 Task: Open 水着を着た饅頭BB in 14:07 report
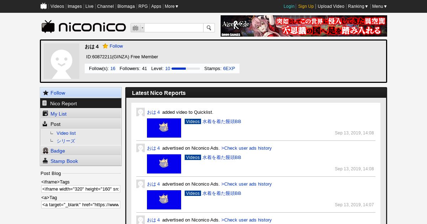coord(222,193)
